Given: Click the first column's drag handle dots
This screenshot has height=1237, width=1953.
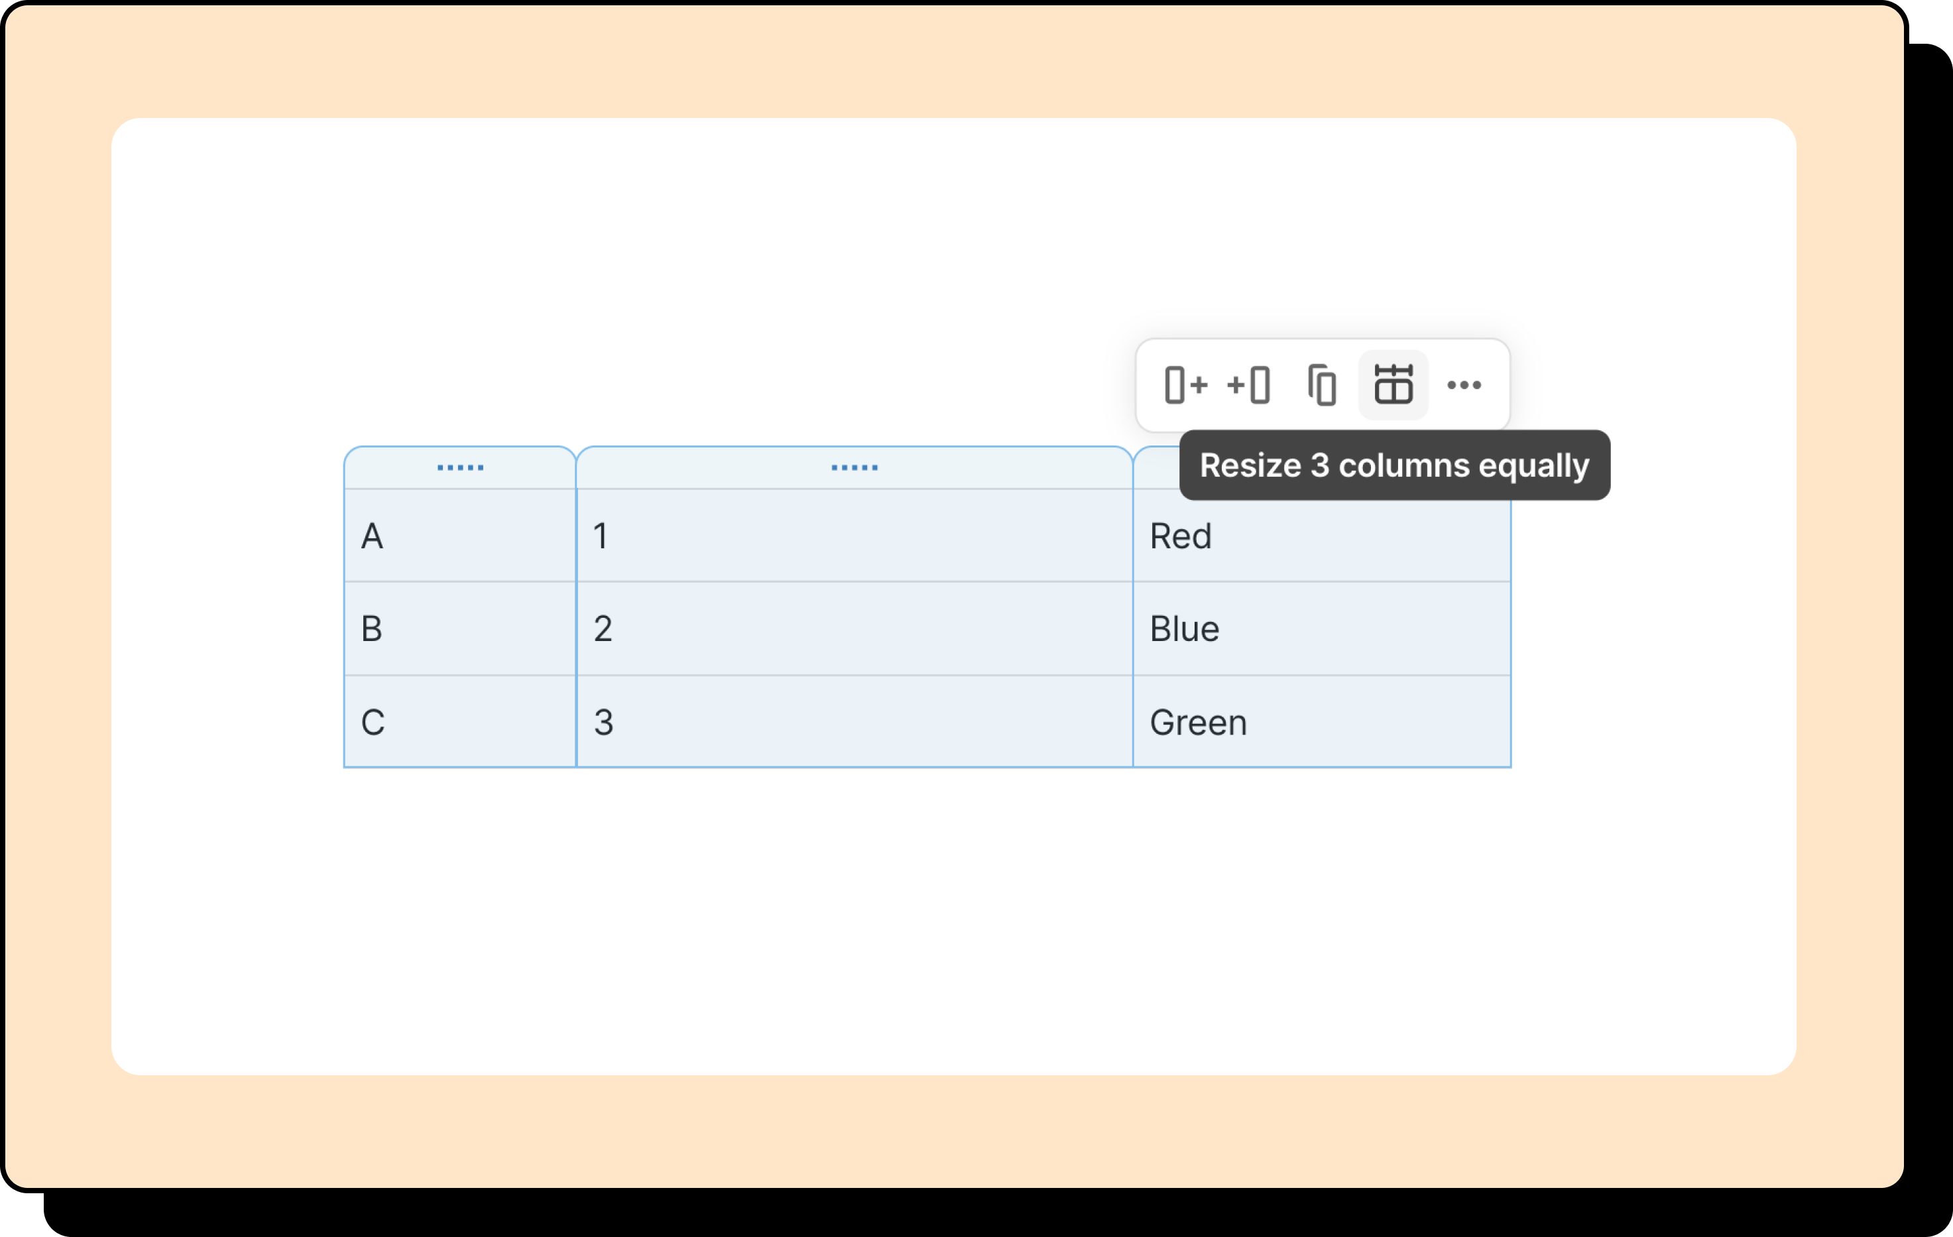Looking at the screenshot, I should point(459,467).
